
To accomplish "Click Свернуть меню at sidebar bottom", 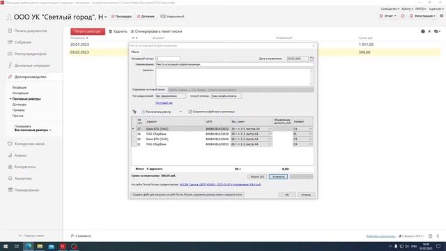I will [31, 236].
